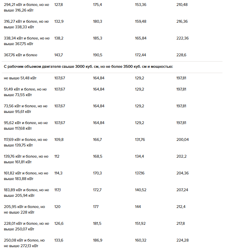Click the value 126,6
Image resolution: width=227 pixels, height=251 pixels.
[59, 224]
